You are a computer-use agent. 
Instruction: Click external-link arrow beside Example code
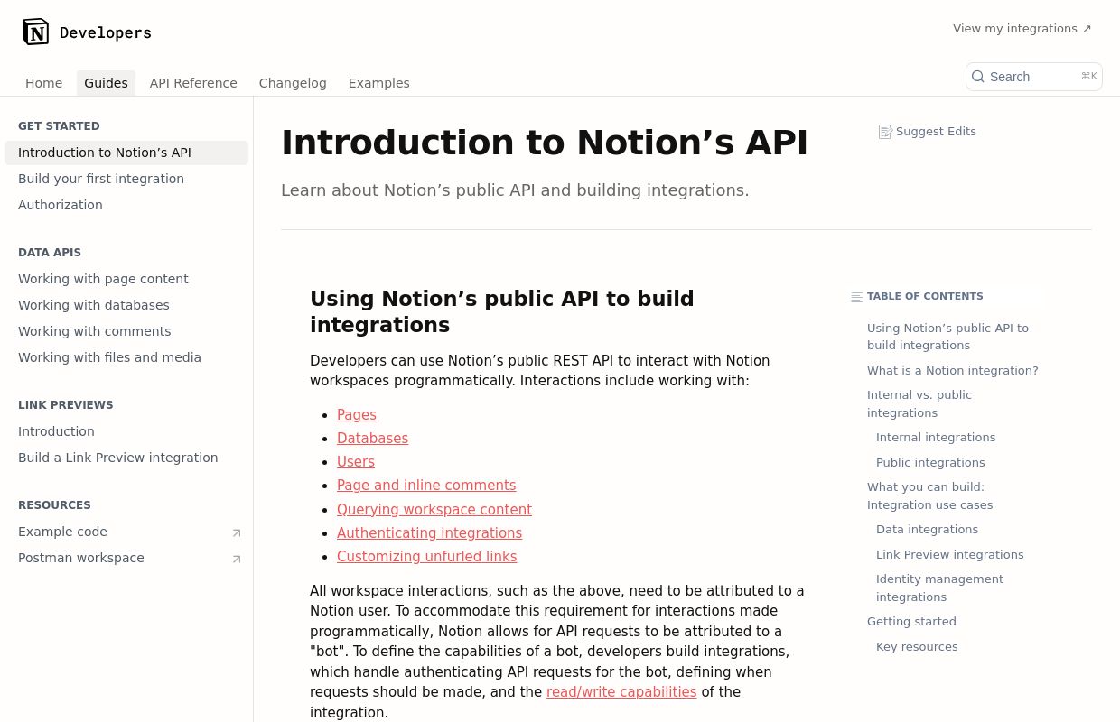[x=237, y=533]
